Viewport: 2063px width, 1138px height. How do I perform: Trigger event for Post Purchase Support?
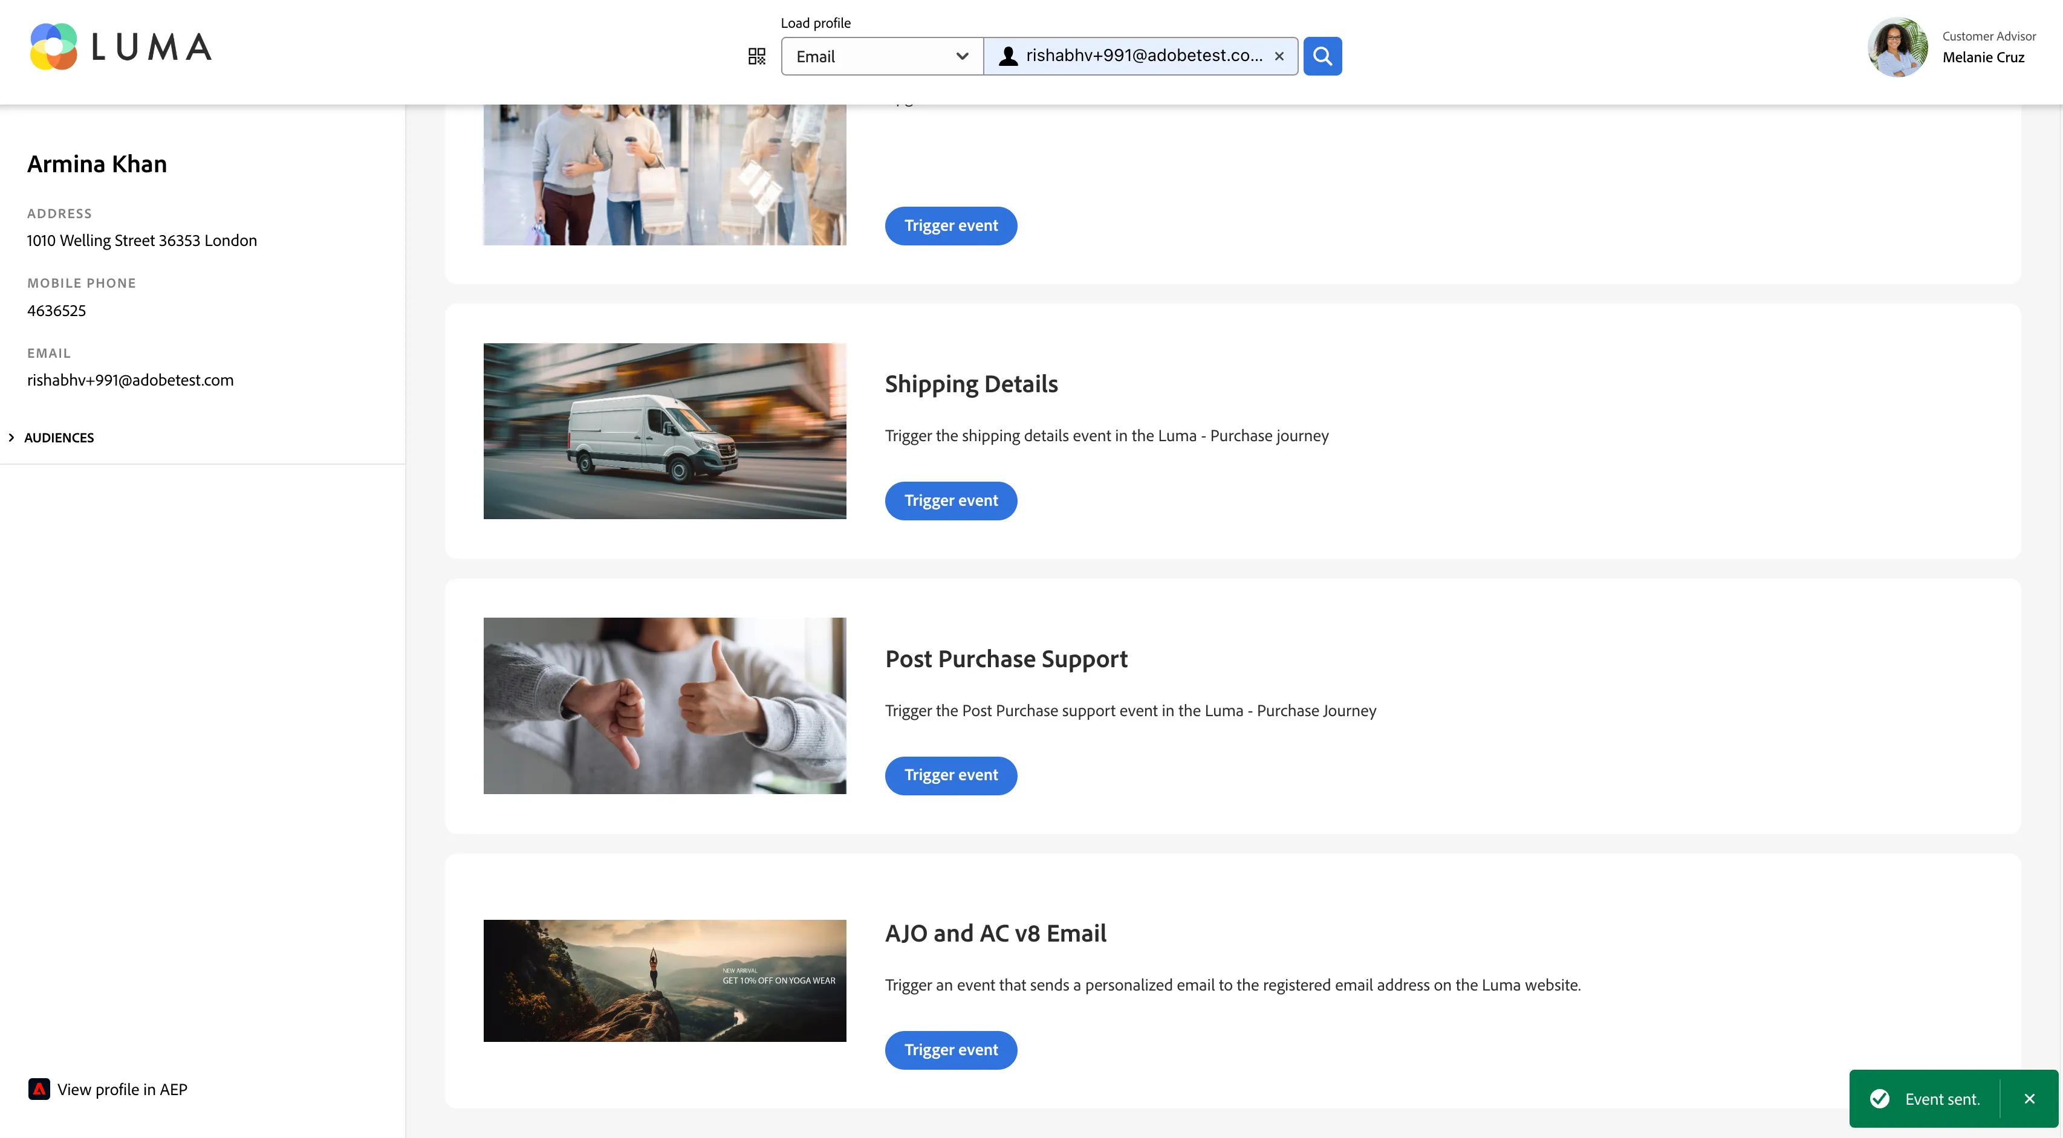click(x=950, y=775)
